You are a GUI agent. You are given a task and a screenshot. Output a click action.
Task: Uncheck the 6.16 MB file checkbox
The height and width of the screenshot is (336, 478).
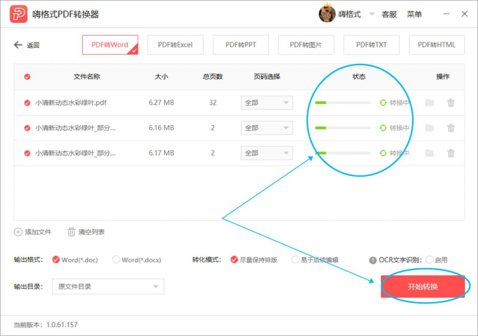tap(27, 128)
